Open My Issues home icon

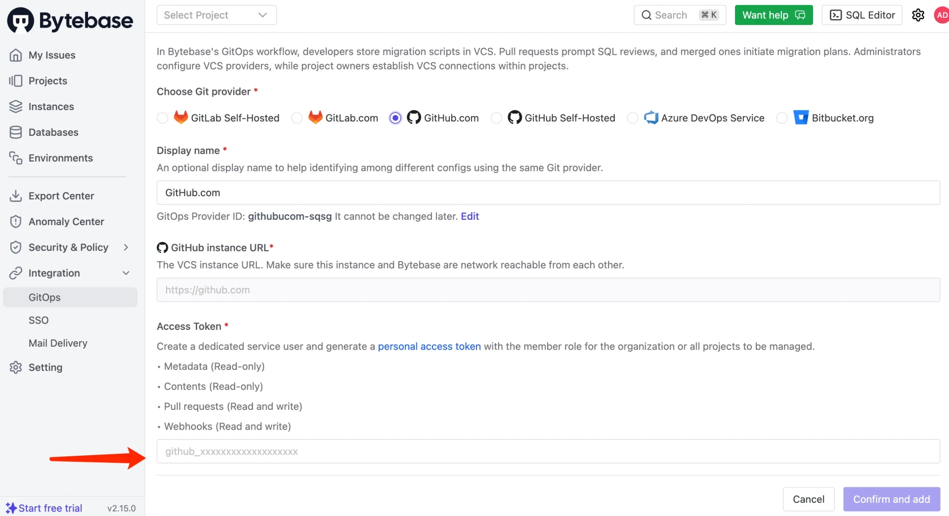(x=16, y=55)
